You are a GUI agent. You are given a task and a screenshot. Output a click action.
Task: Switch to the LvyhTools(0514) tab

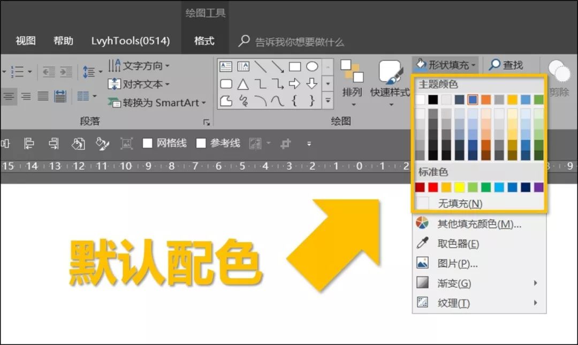coord(131,41)
